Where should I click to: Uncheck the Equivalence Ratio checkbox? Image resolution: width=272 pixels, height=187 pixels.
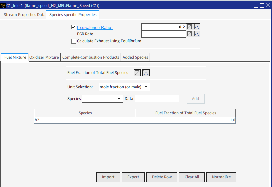74,27
